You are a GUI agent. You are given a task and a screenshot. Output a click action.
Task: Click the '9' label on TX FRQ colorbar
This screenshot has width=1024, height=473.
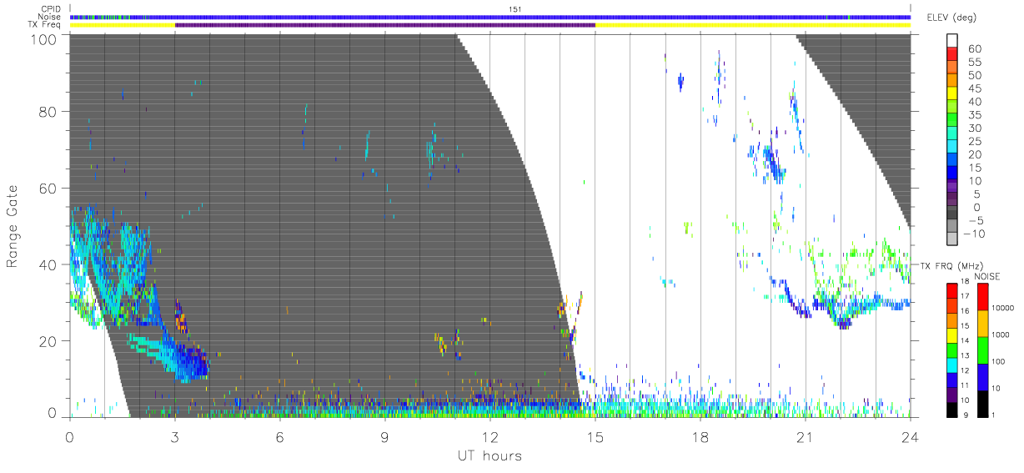click(966, 415)
